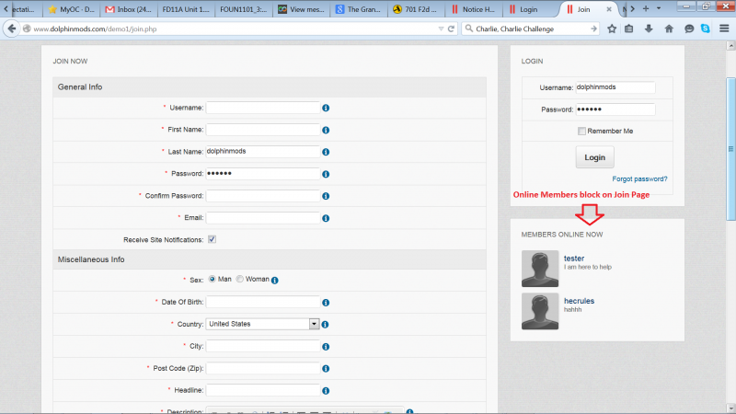Click the info icon next to Email

click(326, 218)
